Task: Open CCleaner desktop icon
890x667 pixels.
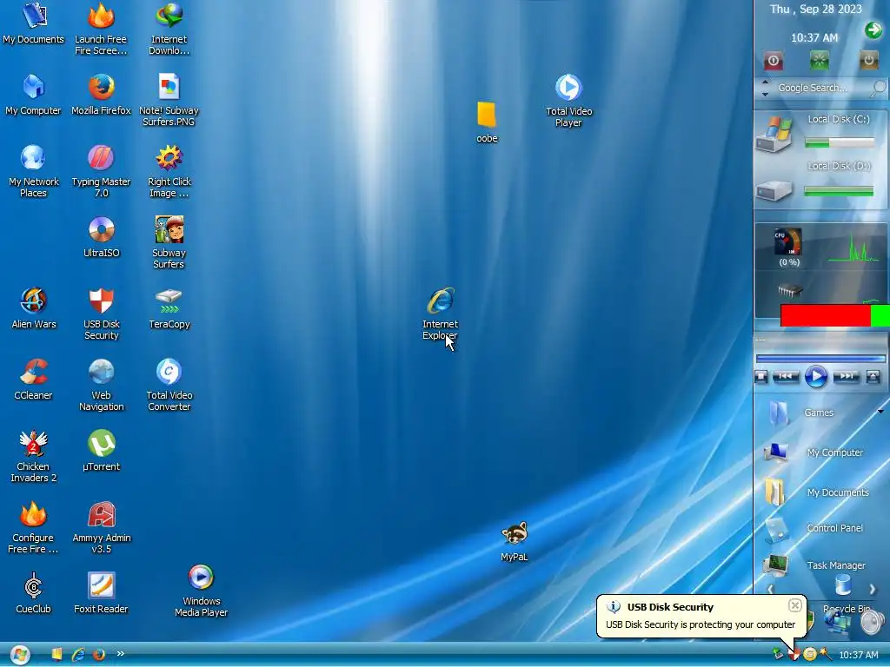Action: tap(34, 380)
